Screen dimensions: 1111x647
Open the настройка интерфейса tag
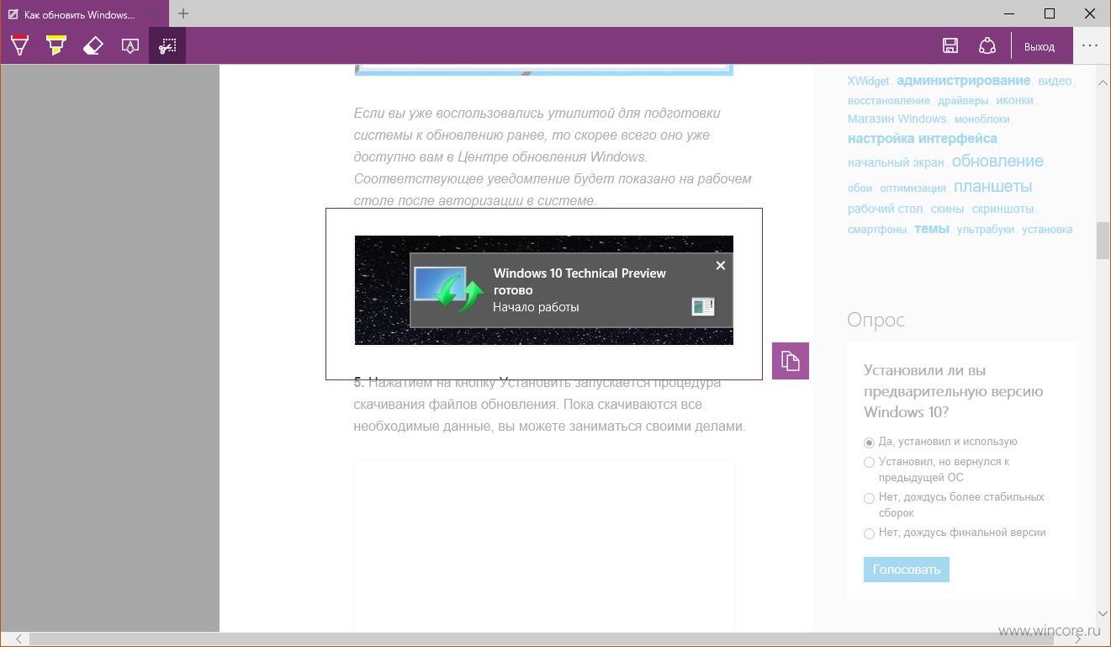coord(923,139)
